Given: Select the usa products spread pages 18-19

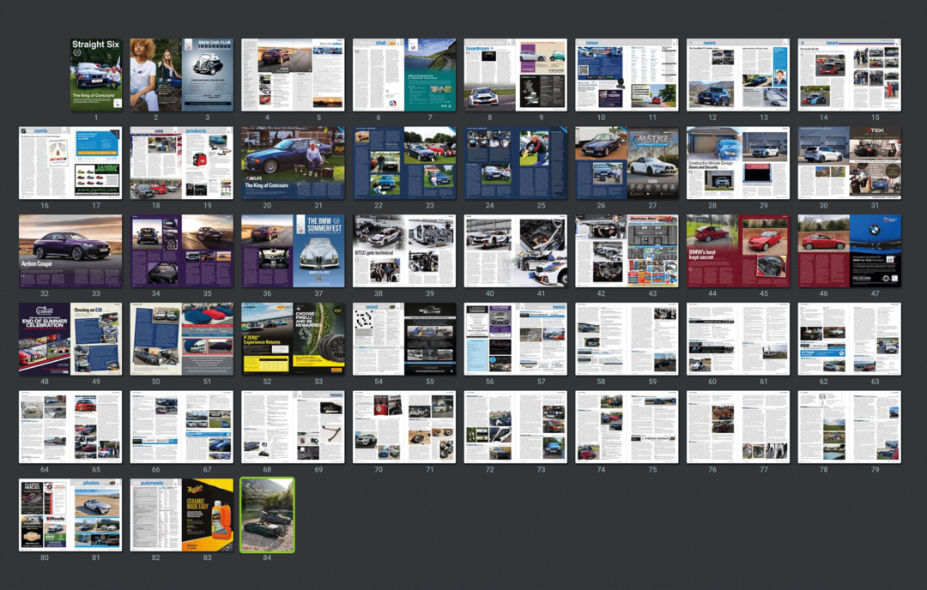Looking at the screenshot, I should click(x=181, y=163).
